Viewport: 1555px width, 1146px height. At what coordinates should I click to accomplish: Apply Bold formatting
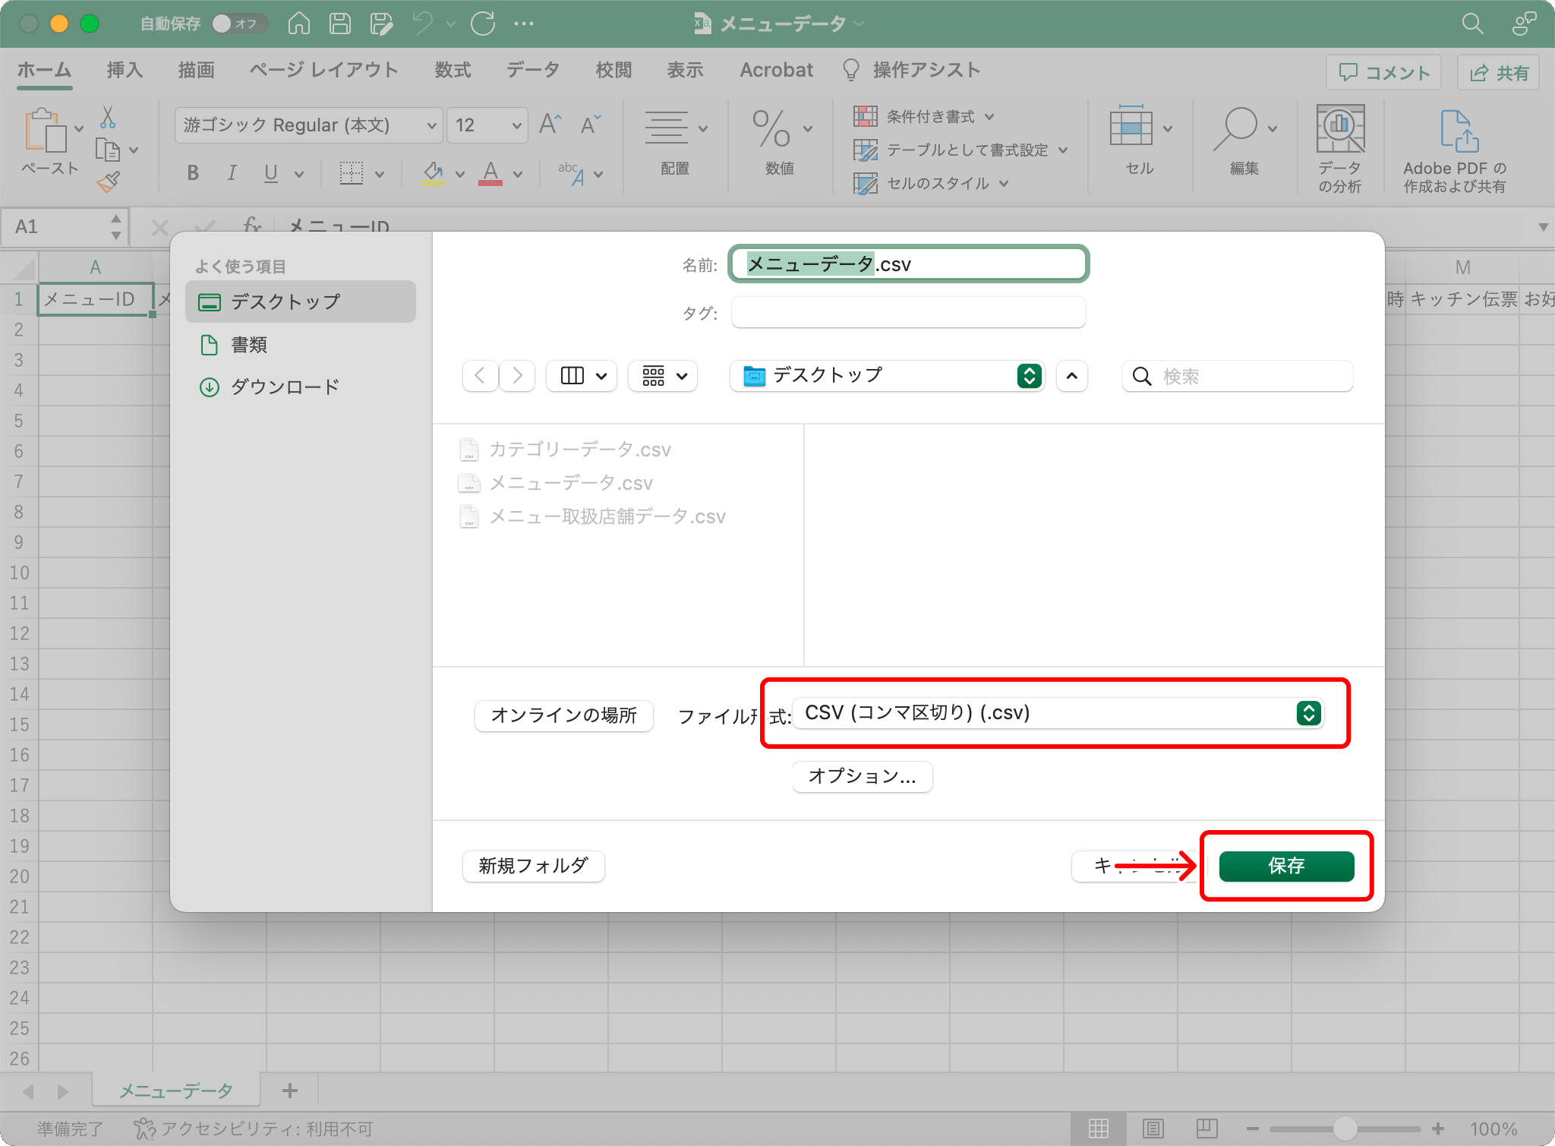[x=193, y=173]
